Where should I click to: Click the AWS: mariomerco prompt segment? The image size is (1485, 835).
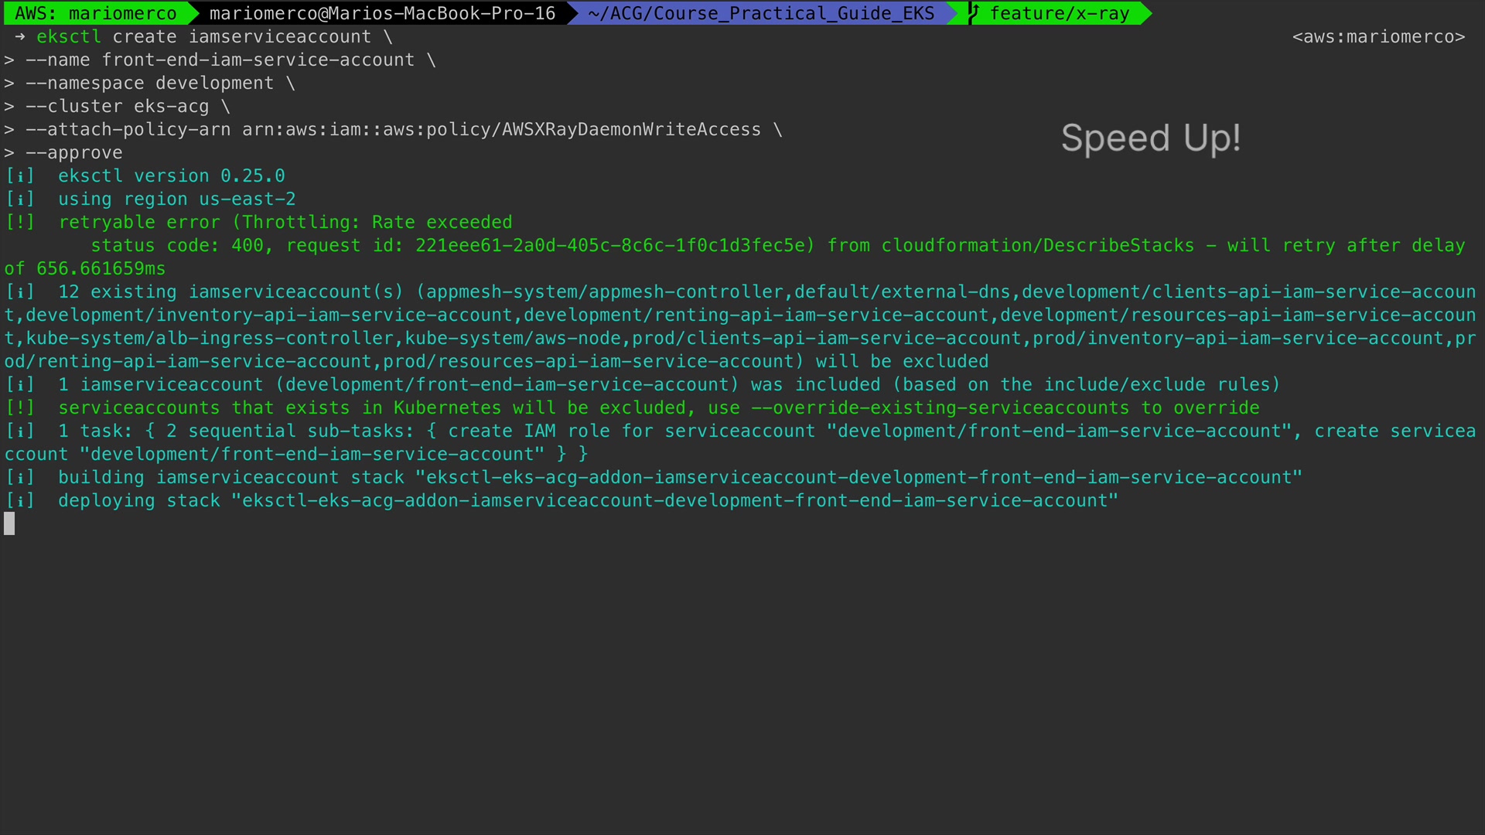coord(96,13)
